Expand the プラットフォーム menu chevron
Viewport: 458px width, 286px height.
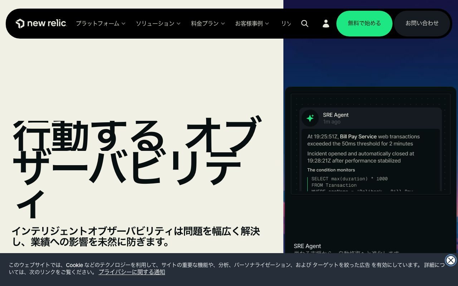tap(123, 24)
